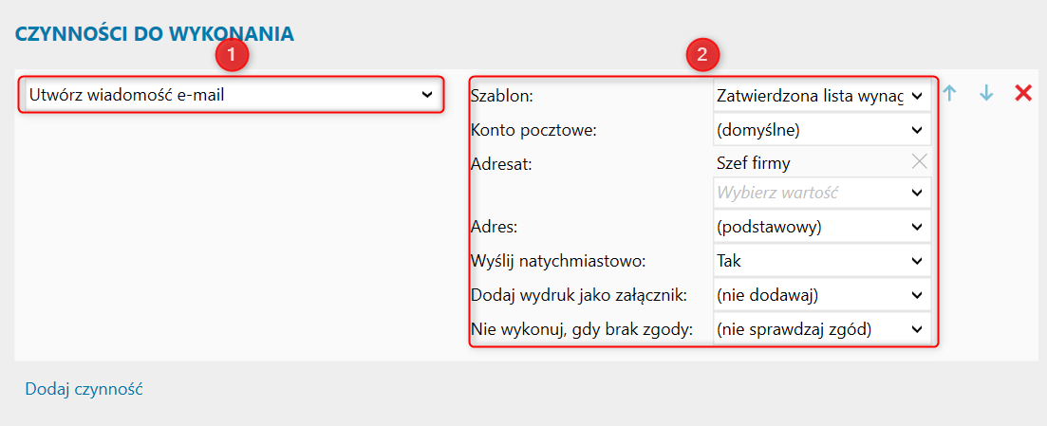Click the Szablon label

pyautogui.click(x=502, y=96)
